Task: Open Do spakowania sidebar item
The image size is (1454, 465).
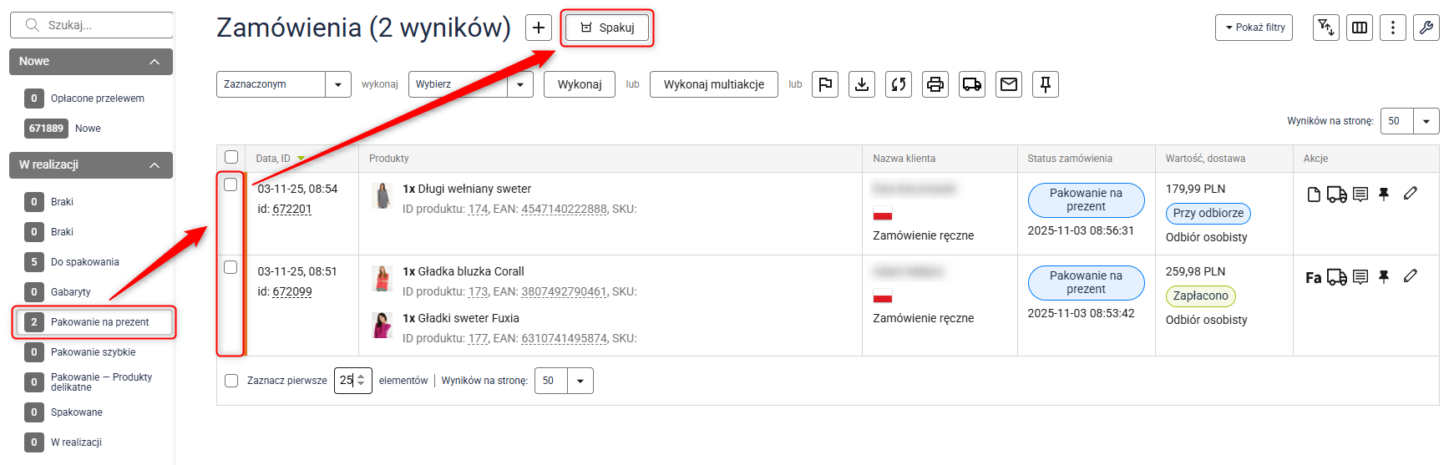Action: pos(84,262)
